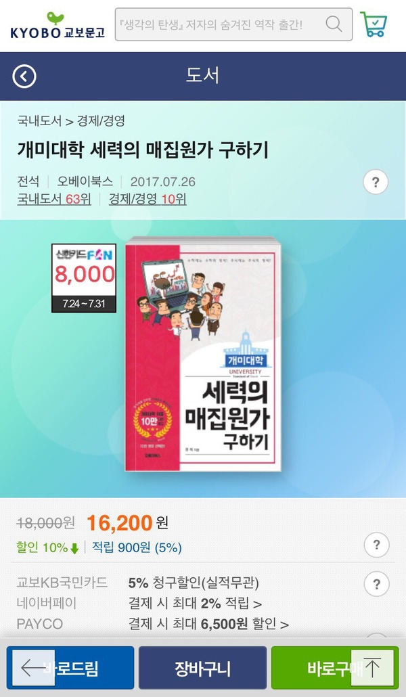Tap the left arrow overlay at bottom
This screenshot has height=697, width=406.
(33, 668)
